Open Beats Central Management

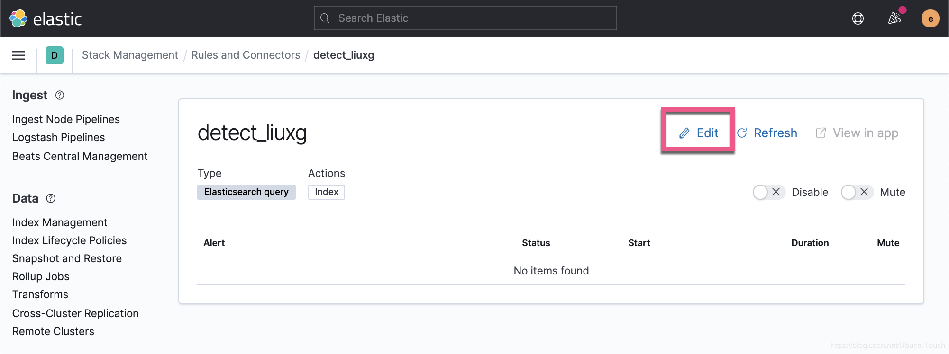pos(80,156)
